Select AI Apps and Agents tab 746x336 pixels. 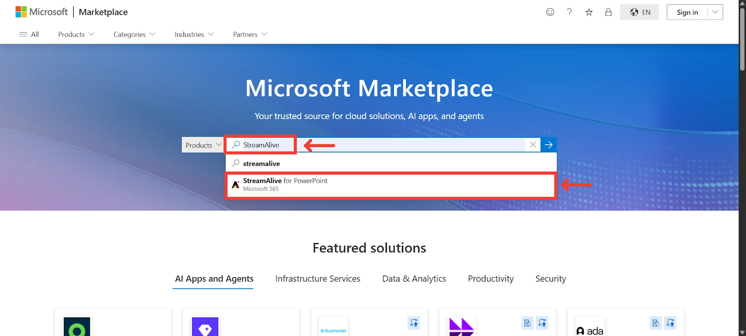click(x=214, y=279)
